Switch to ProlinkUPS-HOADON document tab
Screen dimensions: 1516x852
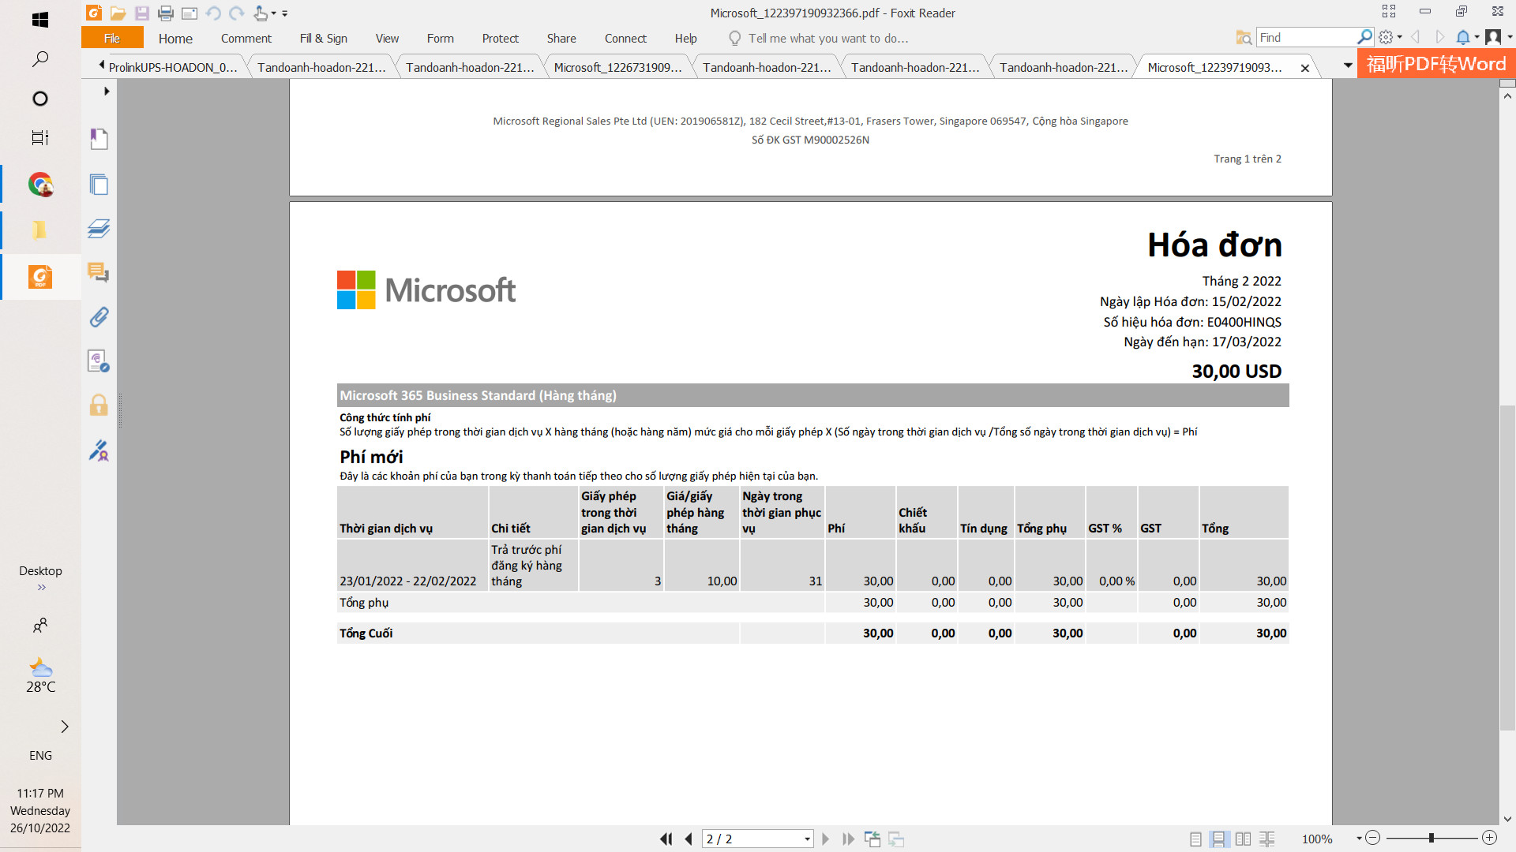tap(172, 67)
